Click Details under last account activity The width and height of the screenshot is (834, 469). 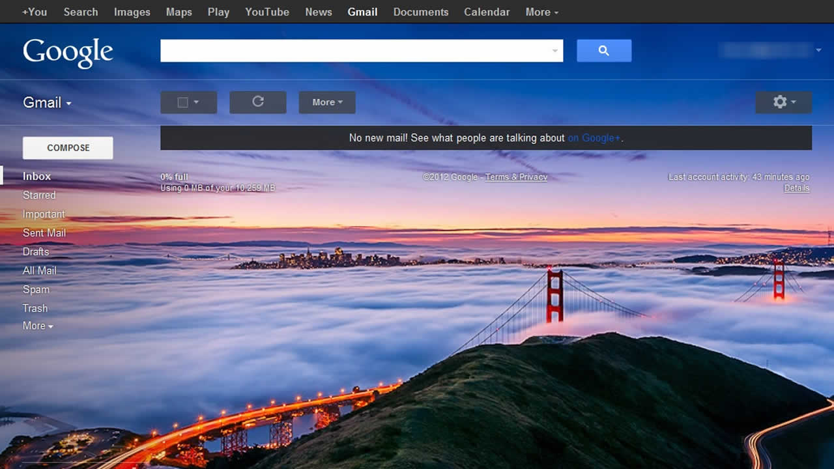click(x=796, y=188)
